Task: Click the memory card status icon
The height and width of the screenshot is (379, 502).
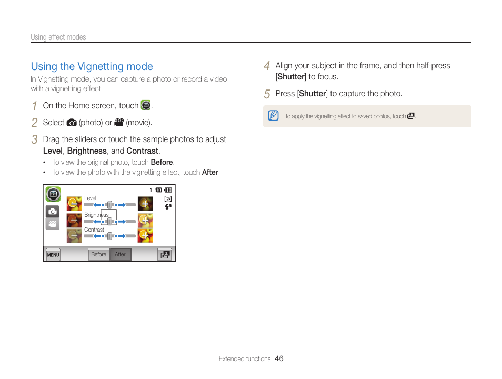Action: tap(159, 190)
